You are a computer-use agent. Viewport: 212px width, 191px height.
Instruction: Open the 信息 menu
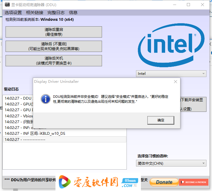pos(73,13)
